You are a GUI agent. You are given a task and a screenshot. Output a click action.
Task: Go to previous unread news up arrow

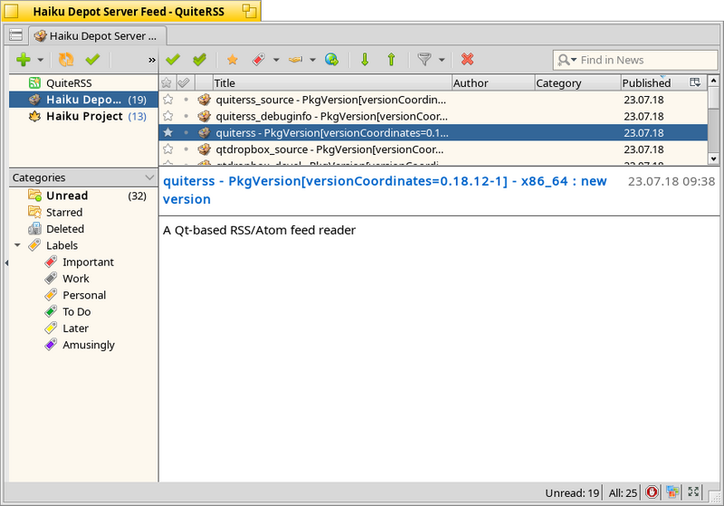(391, 60)
